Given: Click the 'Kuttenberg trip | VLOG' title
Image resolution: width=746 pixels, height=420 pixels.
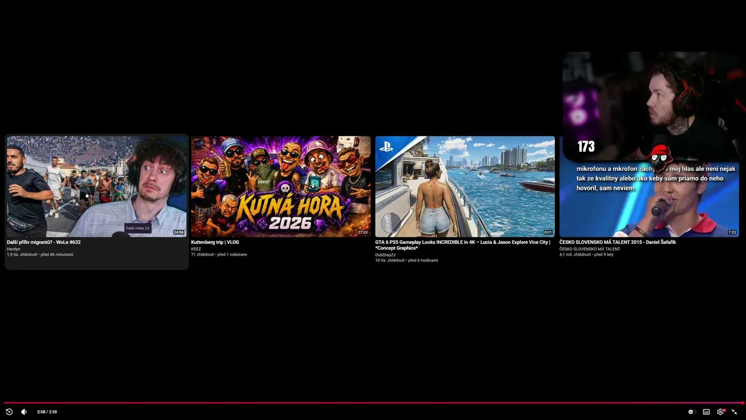Looking at the screenshot, I should [215, 242].
